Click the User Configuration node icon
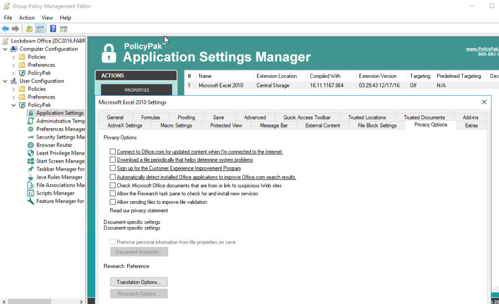 pyautogui.click(x=14, y=81)
